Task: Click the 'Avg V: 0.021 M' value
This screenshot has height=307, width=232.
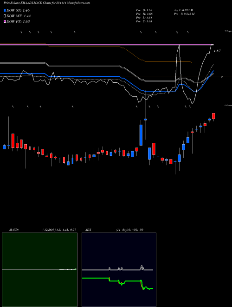Action: [x=183, y=10]
